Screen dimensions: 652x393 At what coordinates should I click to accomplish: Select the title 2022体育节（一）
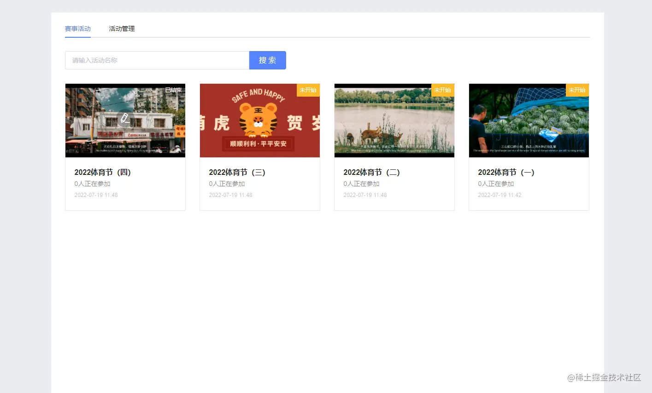pyautogui.click(x=506, y=172)
